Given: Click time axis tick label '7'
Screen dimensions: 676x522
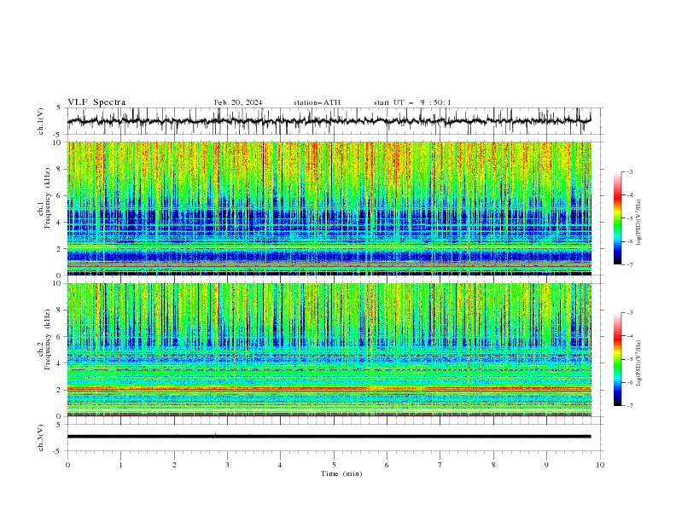Looking at the screenshot, I should point(440,465).
